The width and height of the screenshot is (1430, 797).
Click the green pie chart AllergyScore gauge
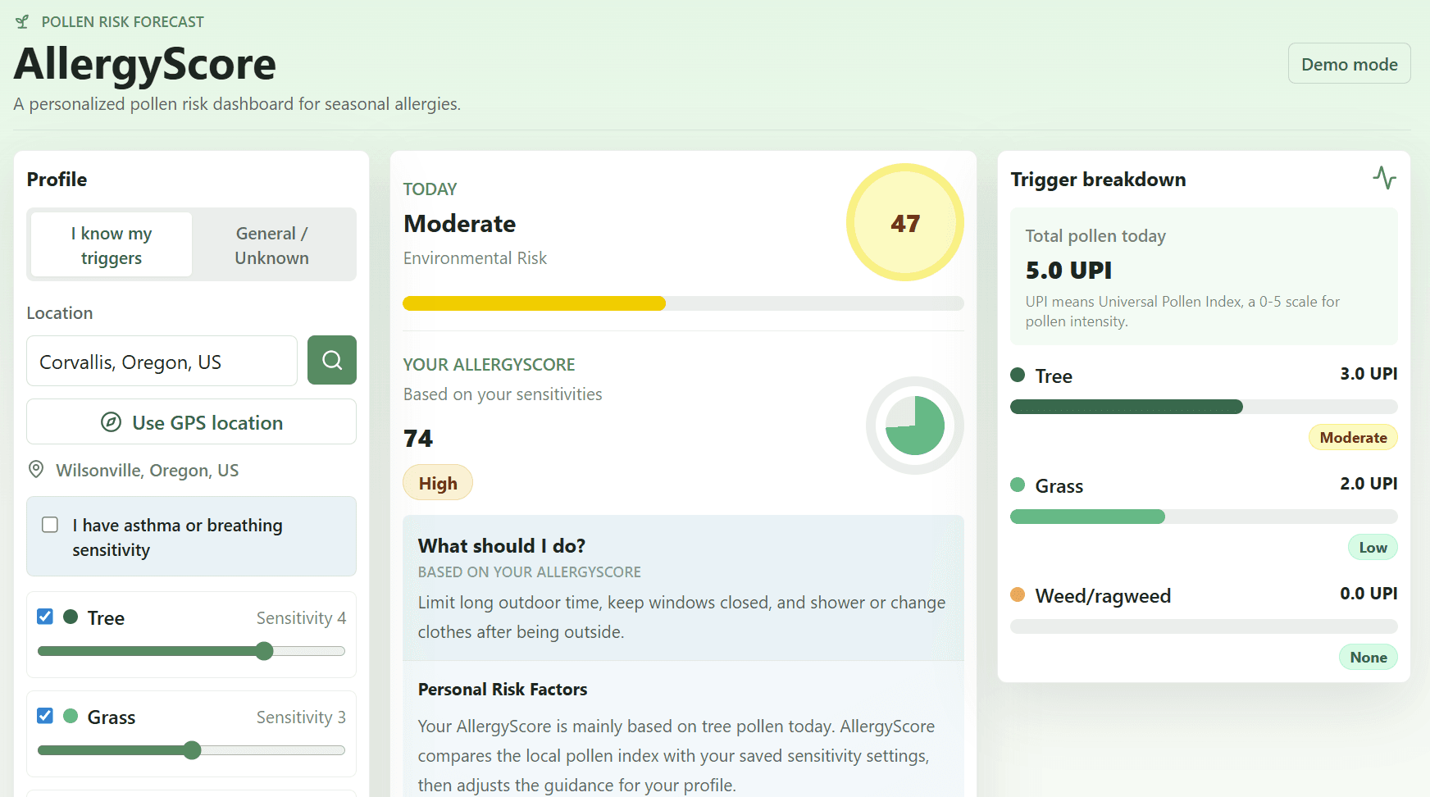[915, 426]
